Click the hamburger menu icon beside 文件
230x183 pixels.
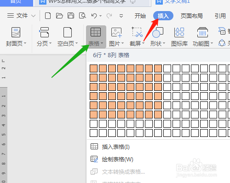coord(11,16)
